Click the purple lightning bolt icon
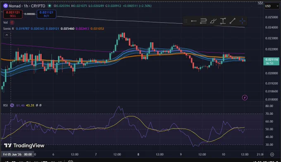 point(245,97)
